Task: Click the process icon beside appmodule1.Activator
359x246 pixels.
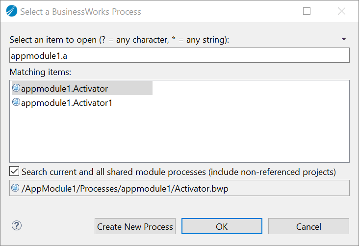Action: [x=16, y=88]
